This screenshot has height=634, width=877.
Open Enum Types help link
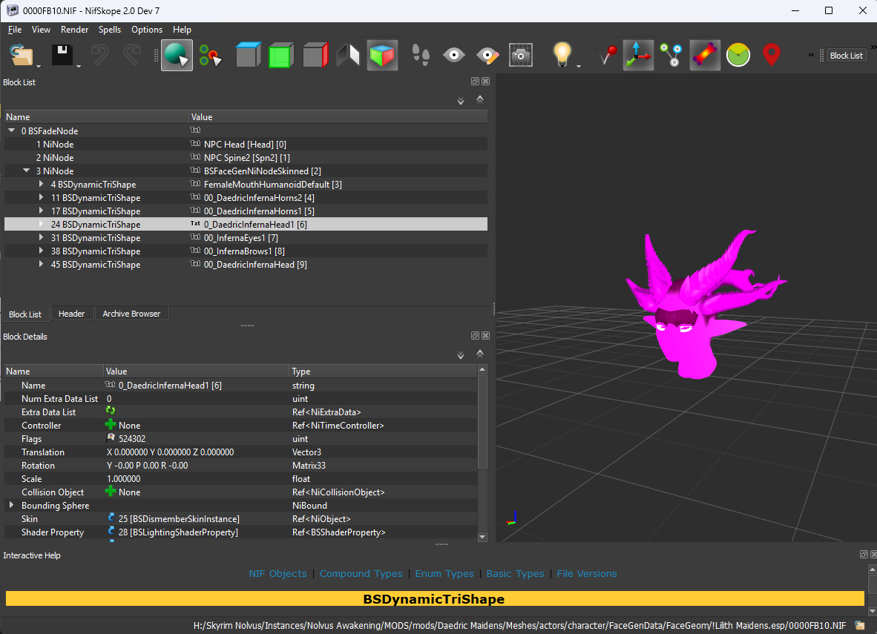tap(444, 574)
